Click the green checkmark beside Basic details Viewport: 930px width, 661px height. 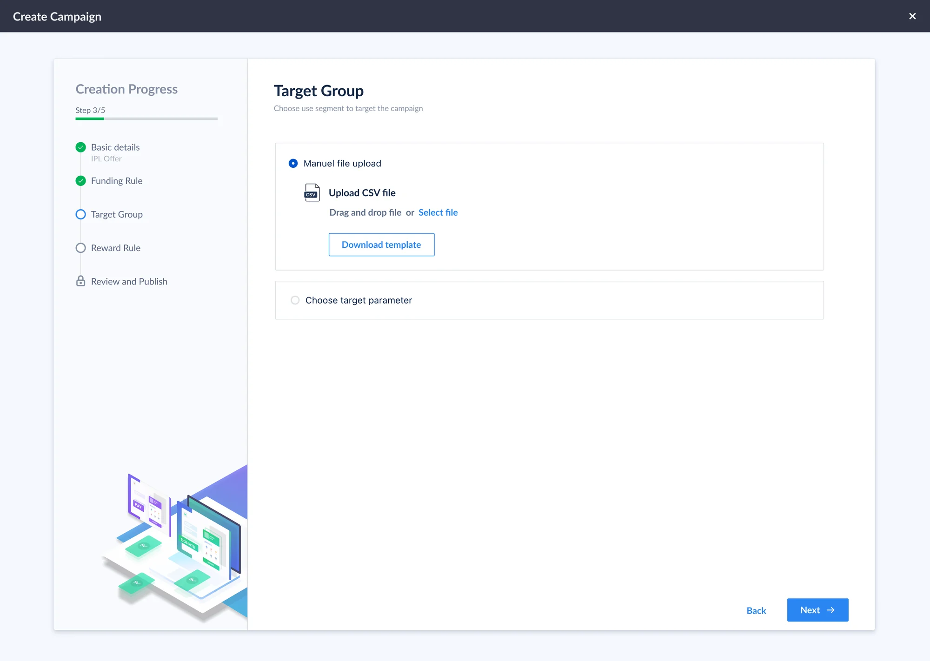[80, 147]
